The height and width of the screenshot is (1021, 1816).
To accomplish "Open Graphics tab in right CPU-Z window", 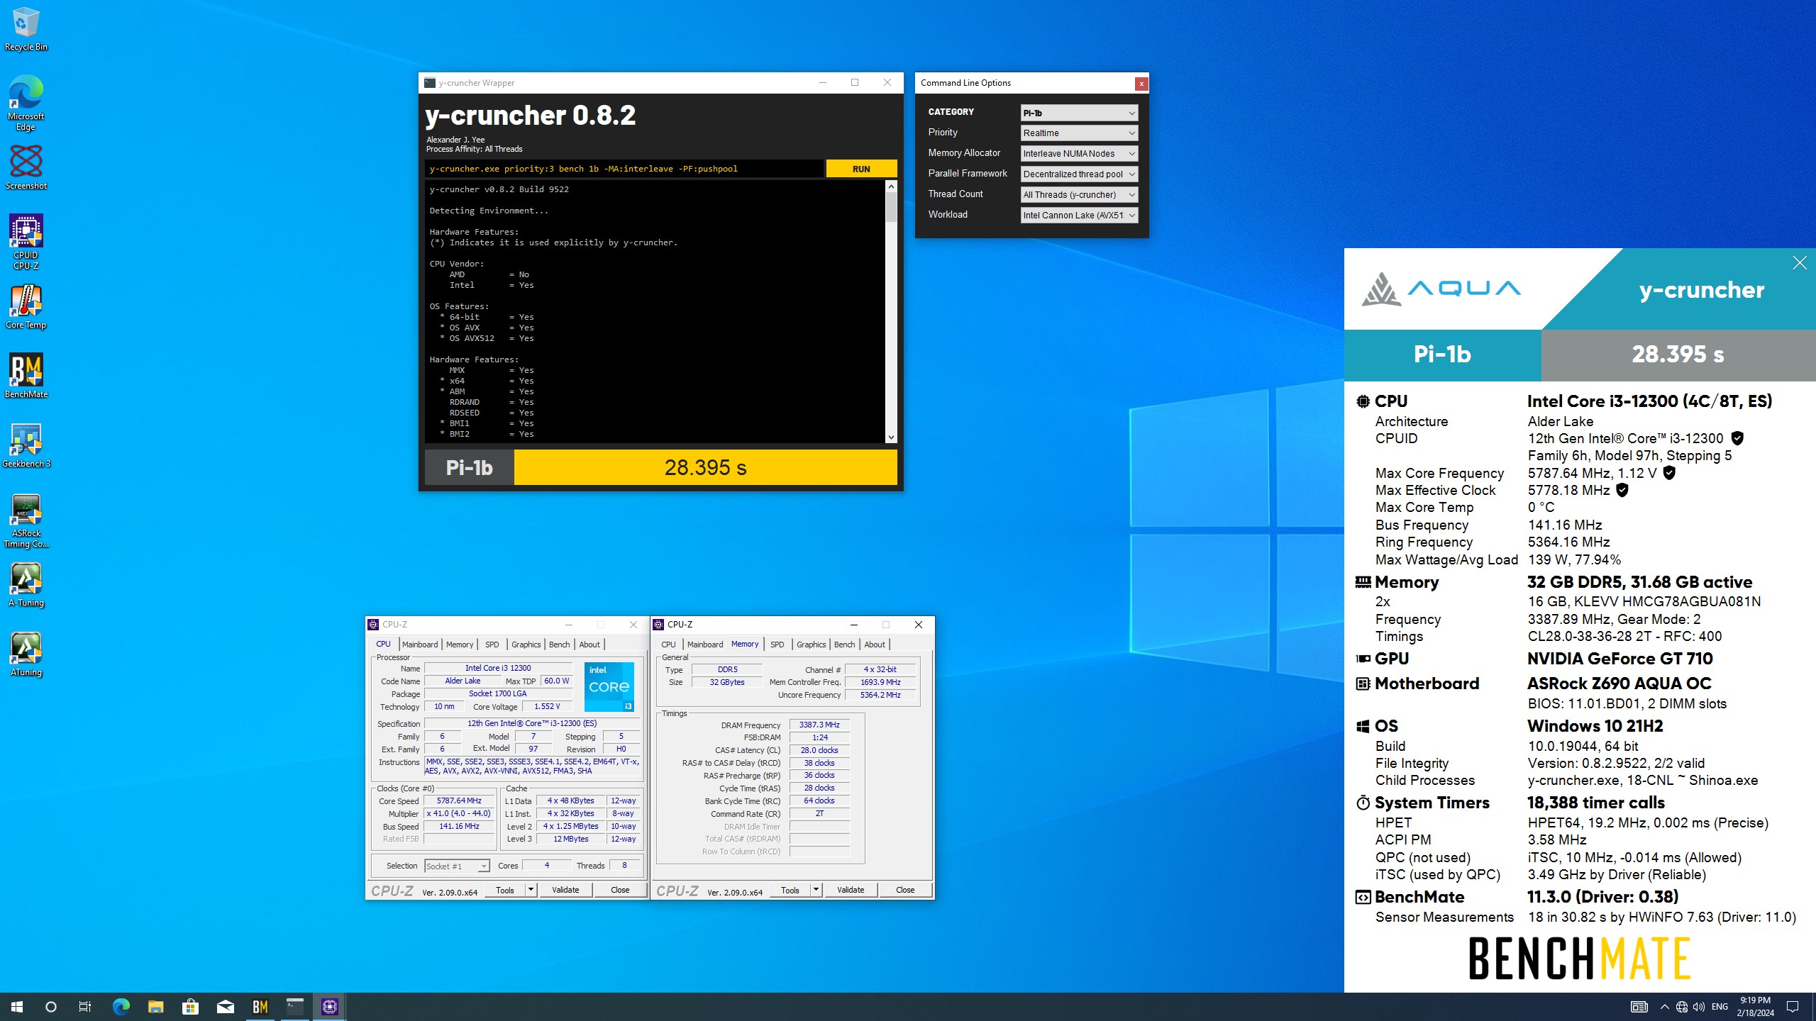I will coord(812,645).
